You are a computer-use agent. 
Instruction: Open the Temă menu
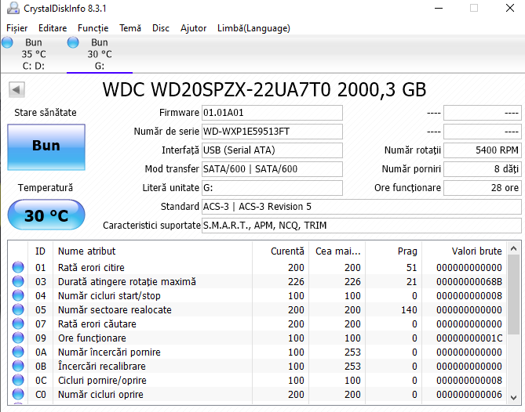tap(130, 28)
